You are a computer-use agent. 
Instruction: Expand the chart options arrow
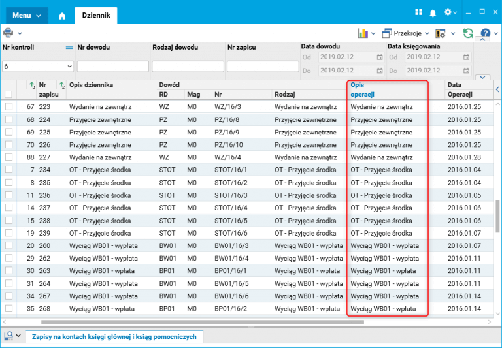[373, 33]
